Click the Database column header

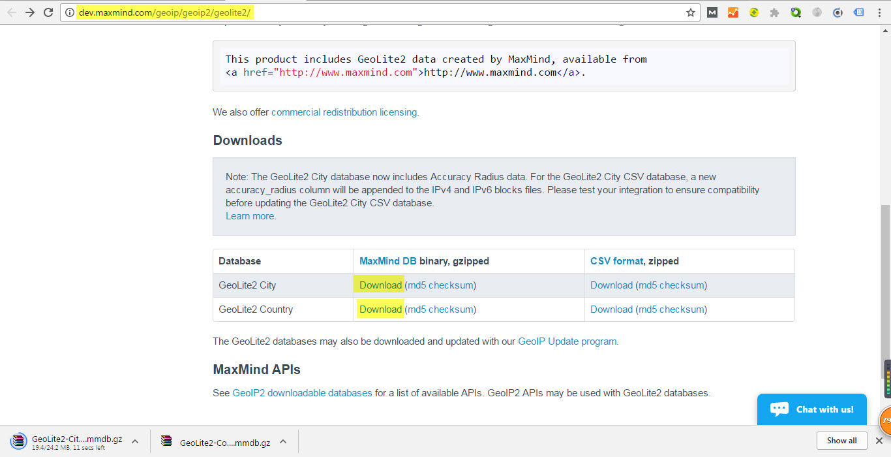(x=239, y=261)
